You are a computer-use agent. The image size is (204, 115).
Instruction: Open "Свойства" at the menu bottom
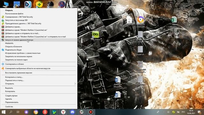coord(9,107)
